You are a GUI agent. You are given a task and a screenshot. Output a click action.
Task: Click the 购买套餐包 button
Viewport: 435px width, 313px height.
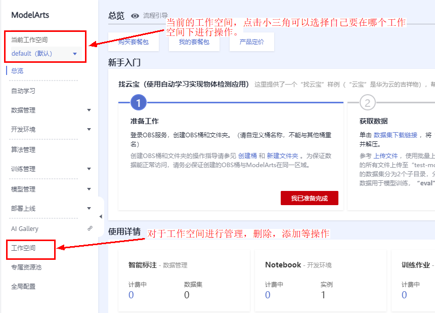click(134, 42)
